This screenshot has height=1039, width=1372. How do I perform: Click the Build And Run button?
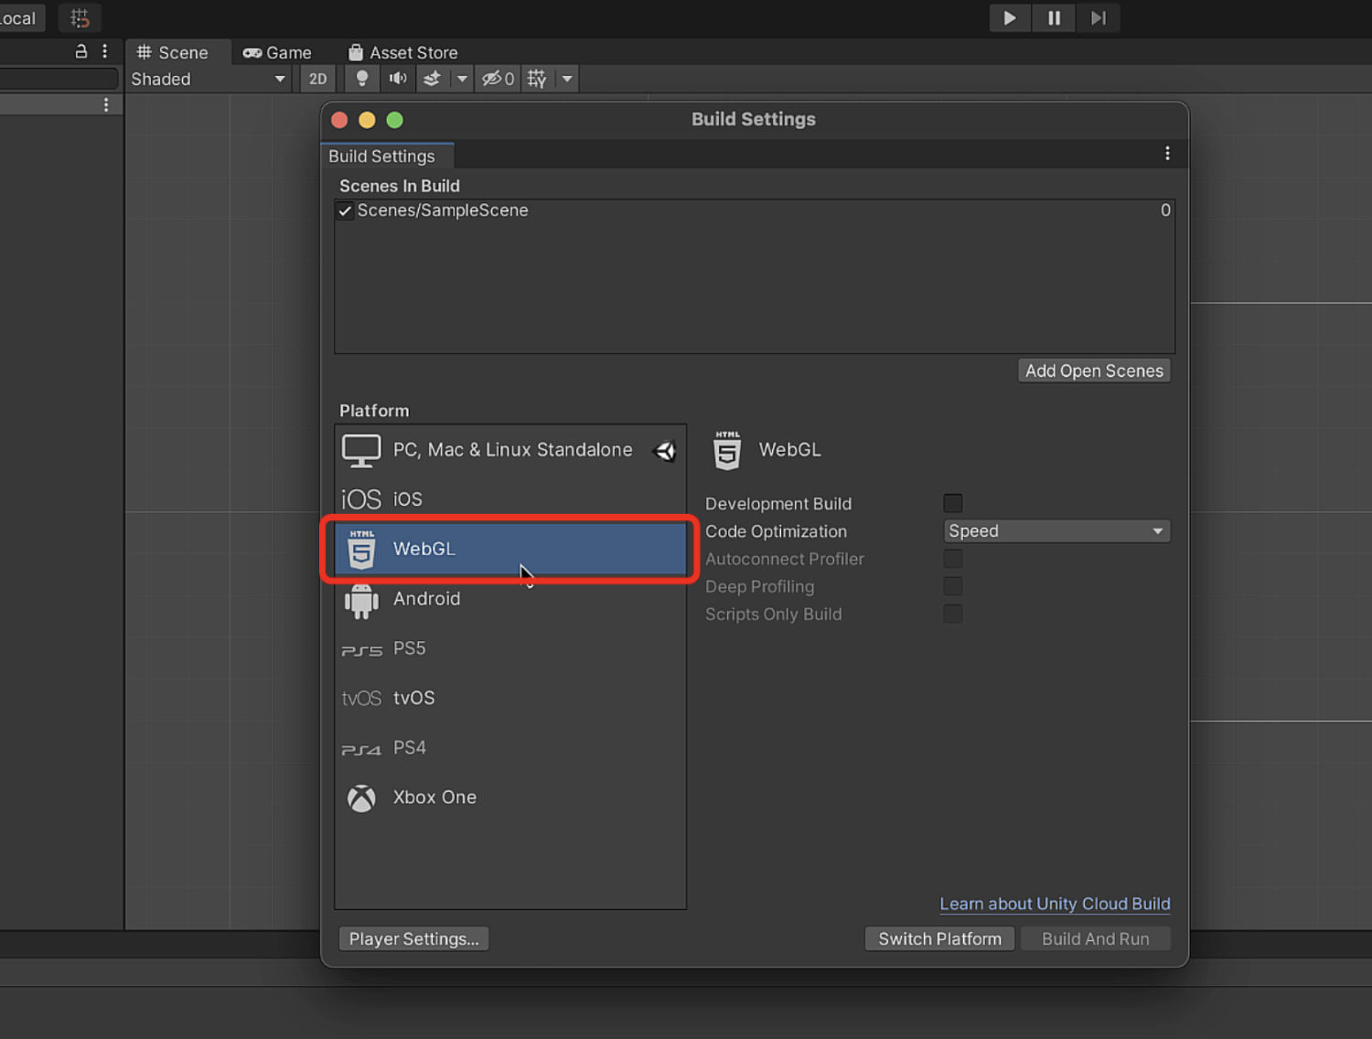pos(1095,939)
